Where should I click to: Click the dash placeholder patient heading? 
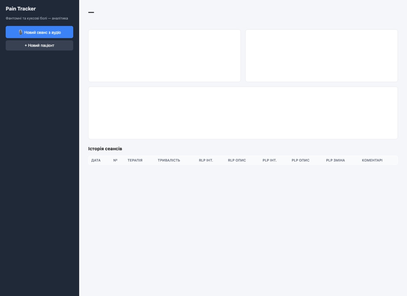tap(91, 13)
